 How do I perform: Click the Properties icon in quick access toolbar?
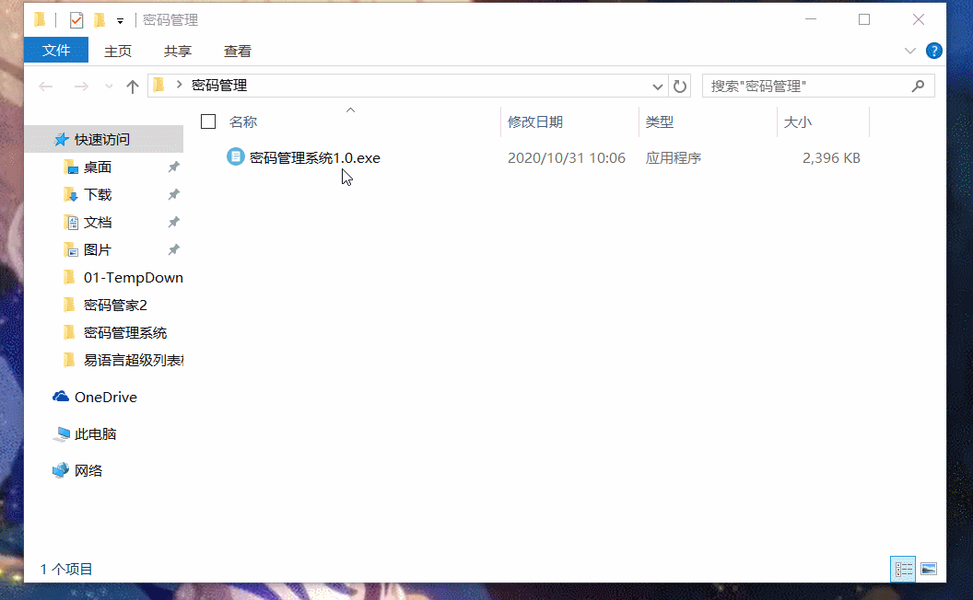point(76,18)
